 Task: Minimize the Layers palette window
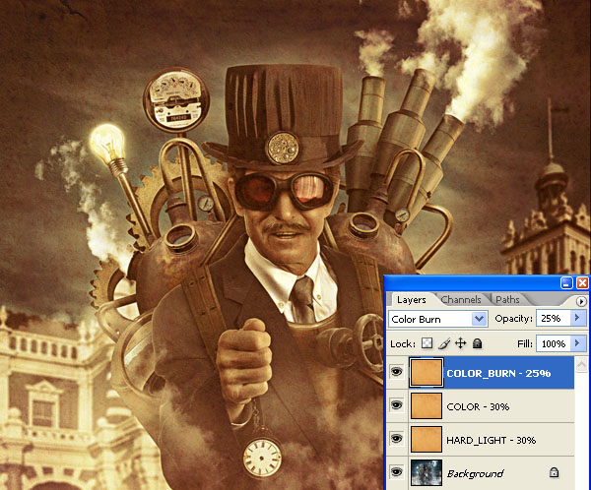pyautogui.click(x=566, y=282)
